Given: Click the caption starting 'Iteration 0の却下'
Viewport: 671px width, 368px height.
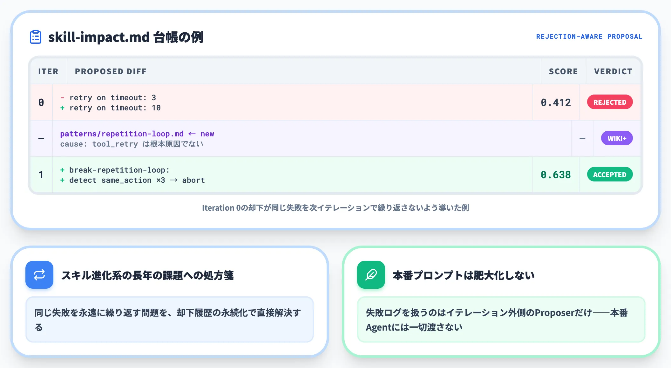Looking at the screenshot, I should click(335, 208).
